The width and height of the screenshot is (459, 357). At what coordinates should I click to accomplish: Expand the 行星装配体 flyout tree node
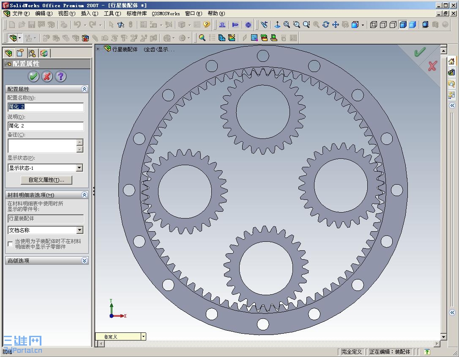[98, 49]
